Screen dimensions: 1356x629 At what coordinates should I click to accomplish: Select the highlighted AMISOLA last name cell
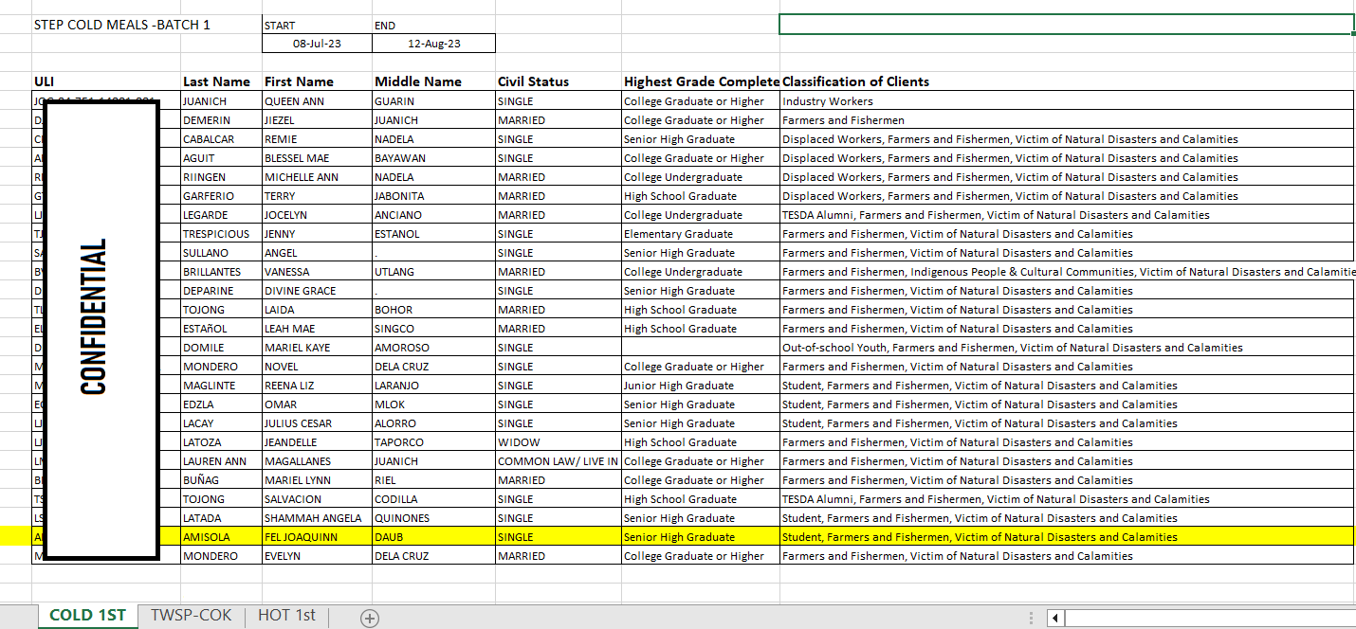(x=221, y=537)
